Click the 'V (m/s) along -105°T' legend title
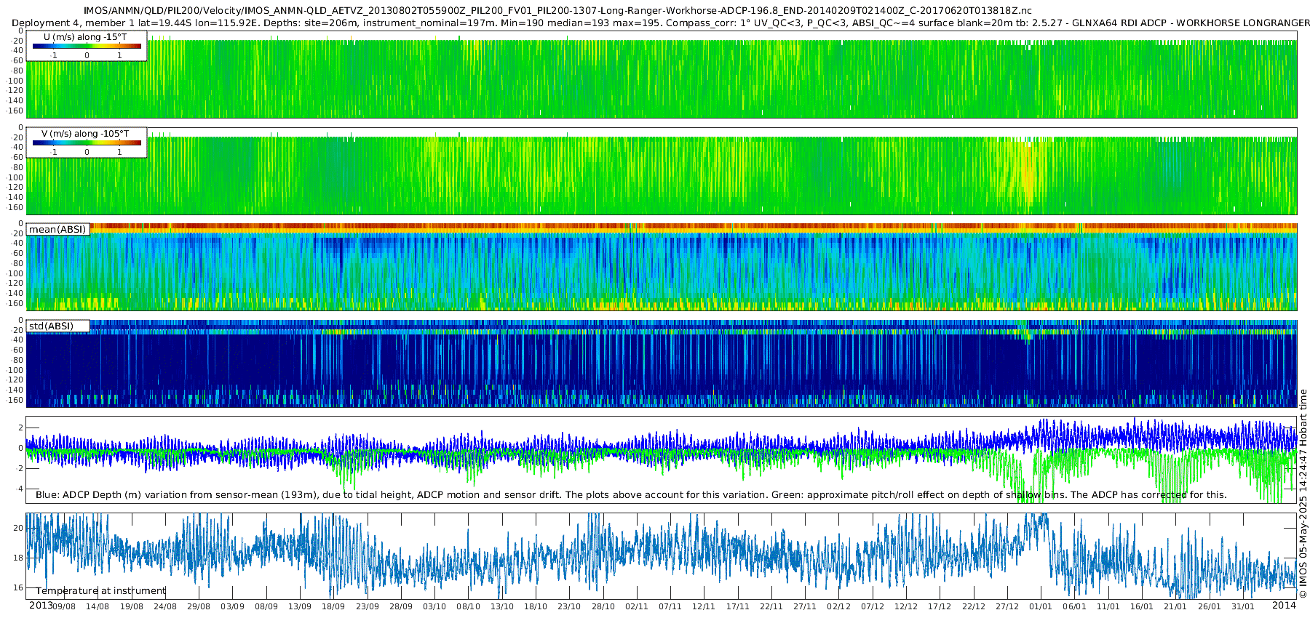This screenshot has height=618, width=1310. [85, 134]
